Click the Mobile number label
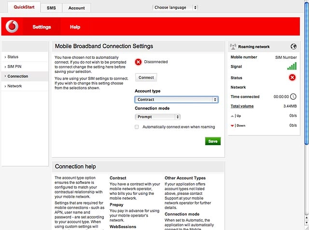309x230 pixels. 244,57
